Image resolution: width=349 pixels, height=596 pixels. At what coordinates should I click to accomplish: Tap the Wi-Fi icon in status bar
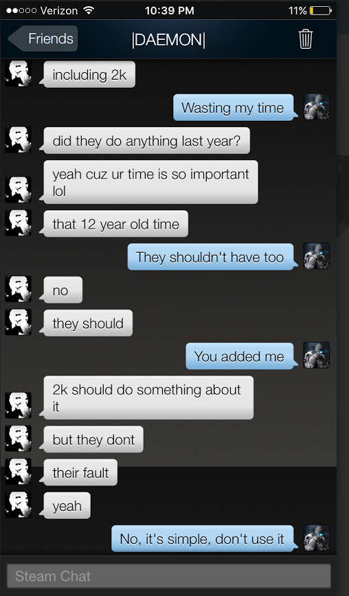click(x=89, y=11)
